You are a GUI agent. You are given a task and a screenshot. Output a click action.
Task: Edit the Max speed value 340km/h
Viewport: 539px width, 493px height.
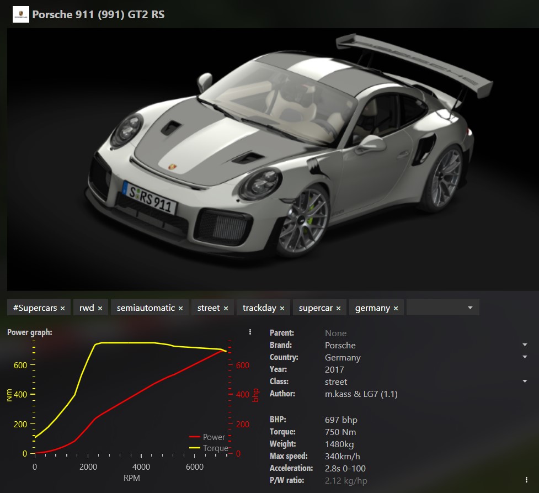pos(343,456)
